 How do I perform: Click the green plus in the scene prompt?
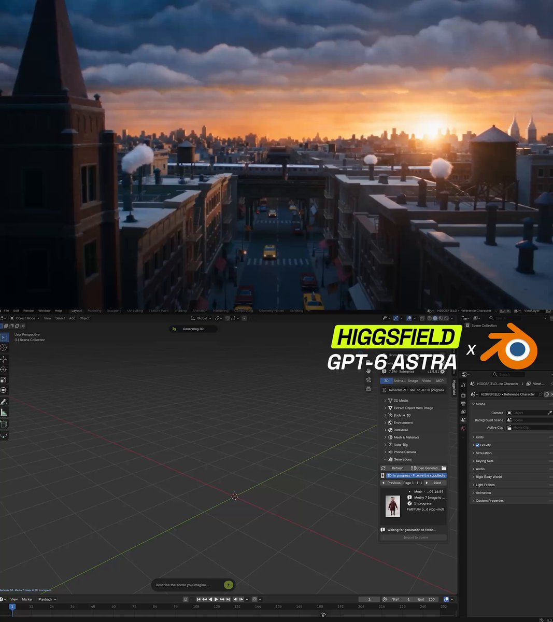[229, 585]
